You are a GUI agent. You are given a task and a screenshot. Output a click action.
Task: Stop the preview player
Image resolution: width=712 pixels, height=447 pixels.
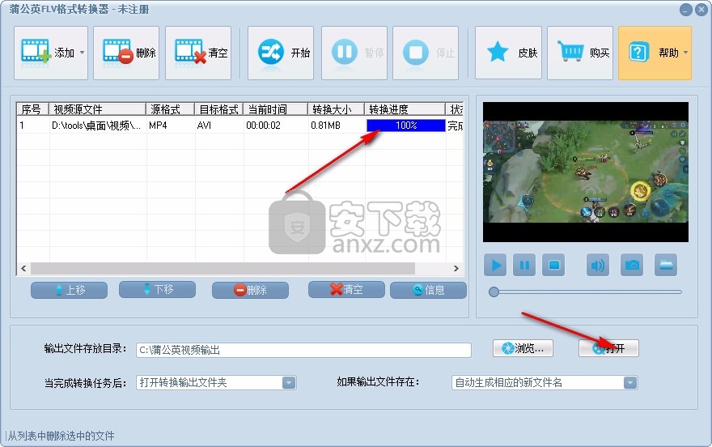(x=553, y=265)
